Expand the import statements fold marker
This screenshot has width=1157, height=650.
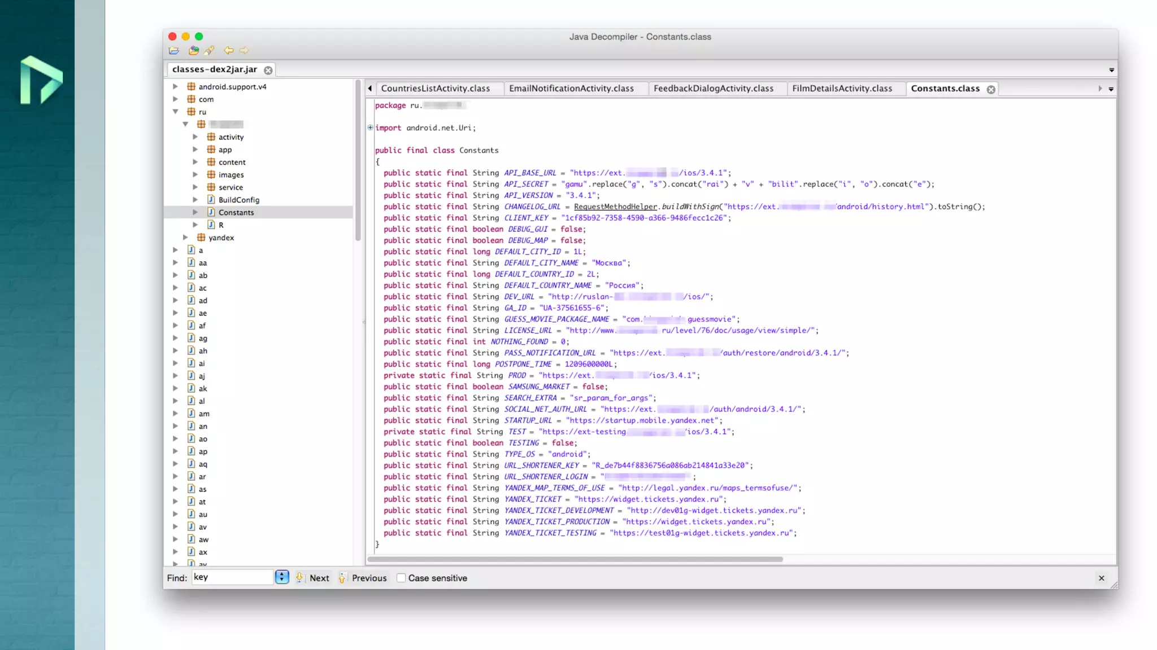(x=371, y=128)
